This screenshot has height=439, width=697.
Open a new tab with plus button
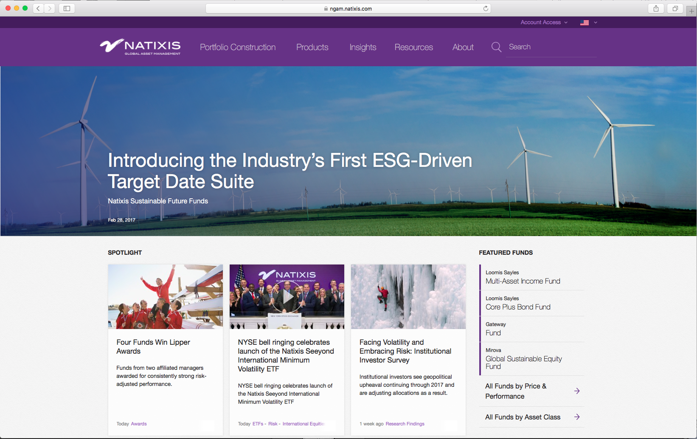(691, 11)
